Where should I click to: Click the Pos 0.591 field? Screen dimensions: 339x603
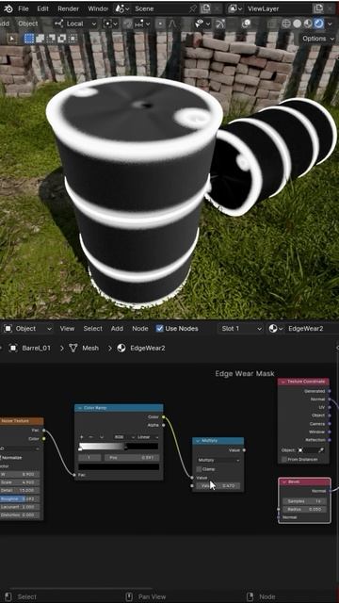point(132,457)
